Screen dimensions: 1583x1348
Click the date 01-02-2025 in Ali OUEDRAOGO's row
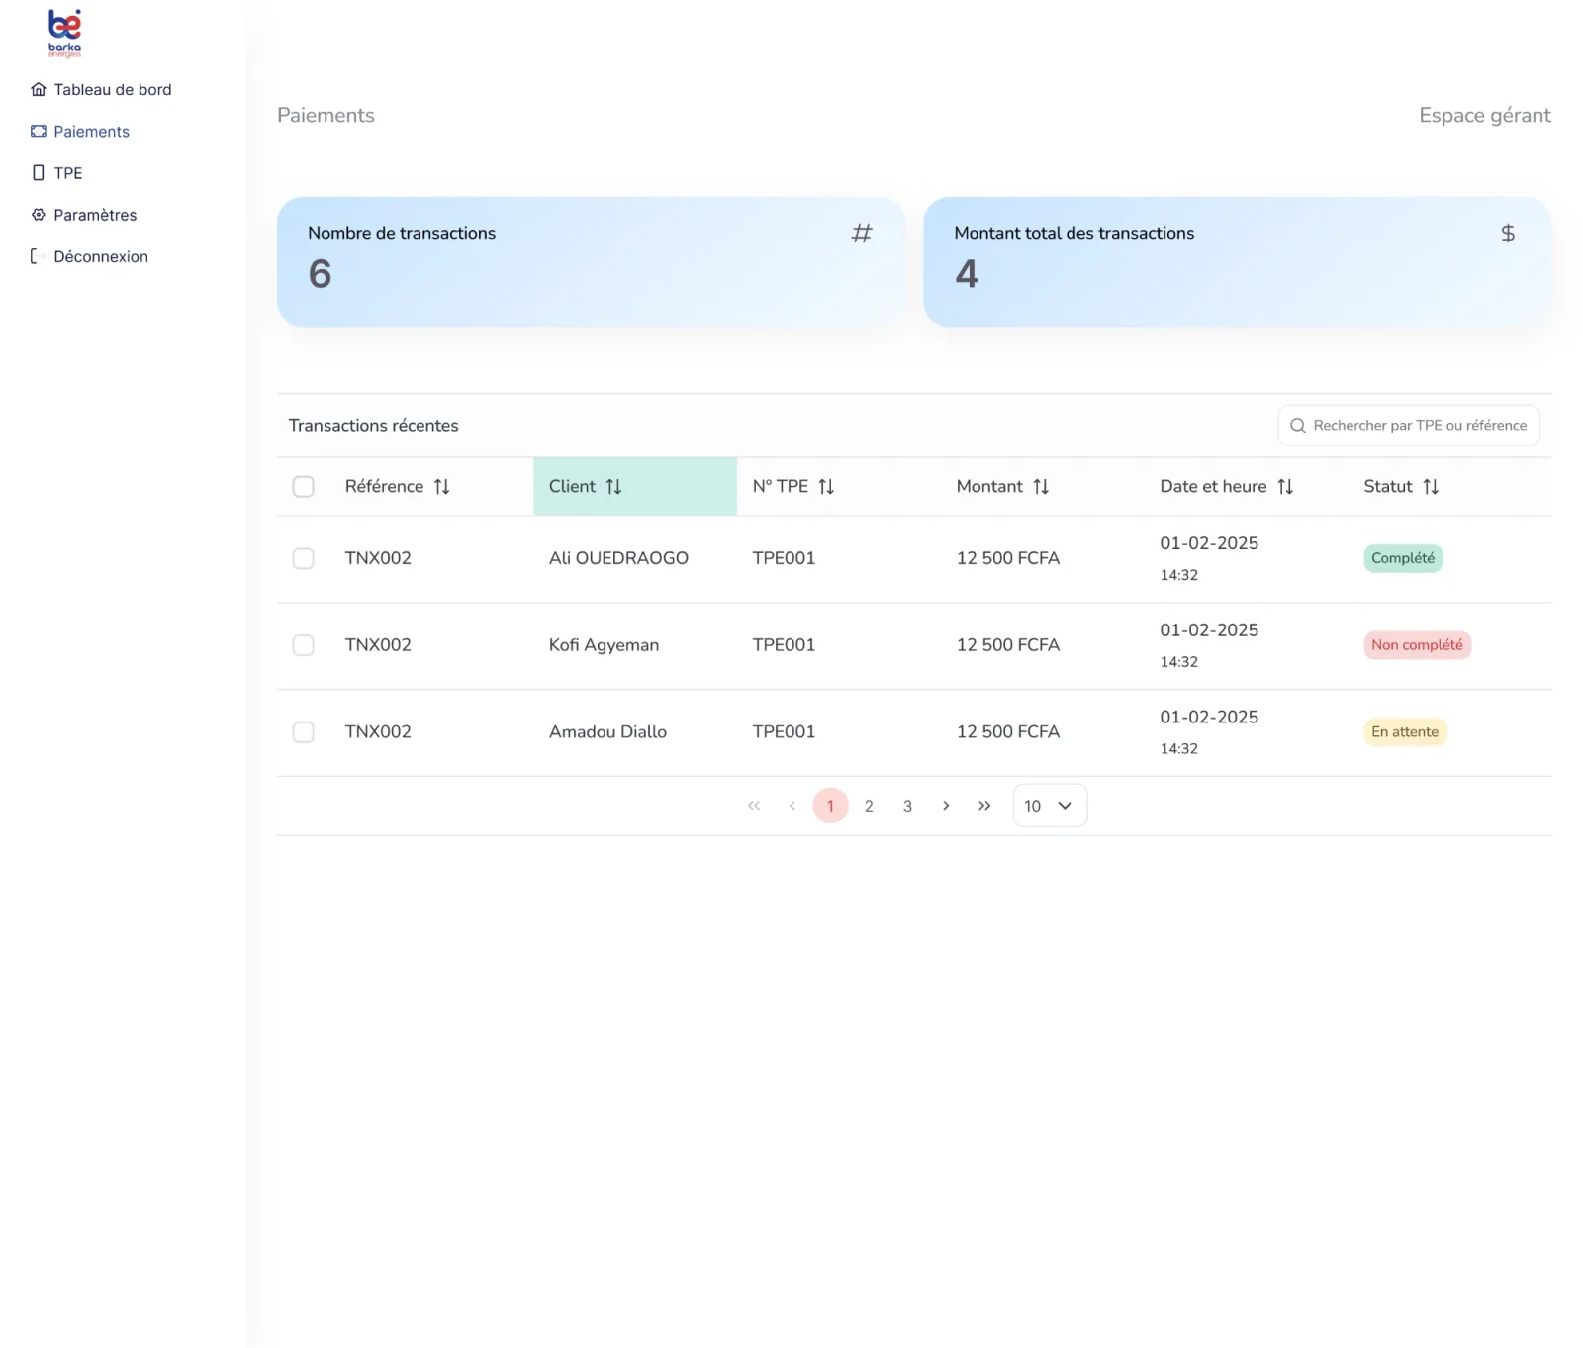(x=1209, y=544)
